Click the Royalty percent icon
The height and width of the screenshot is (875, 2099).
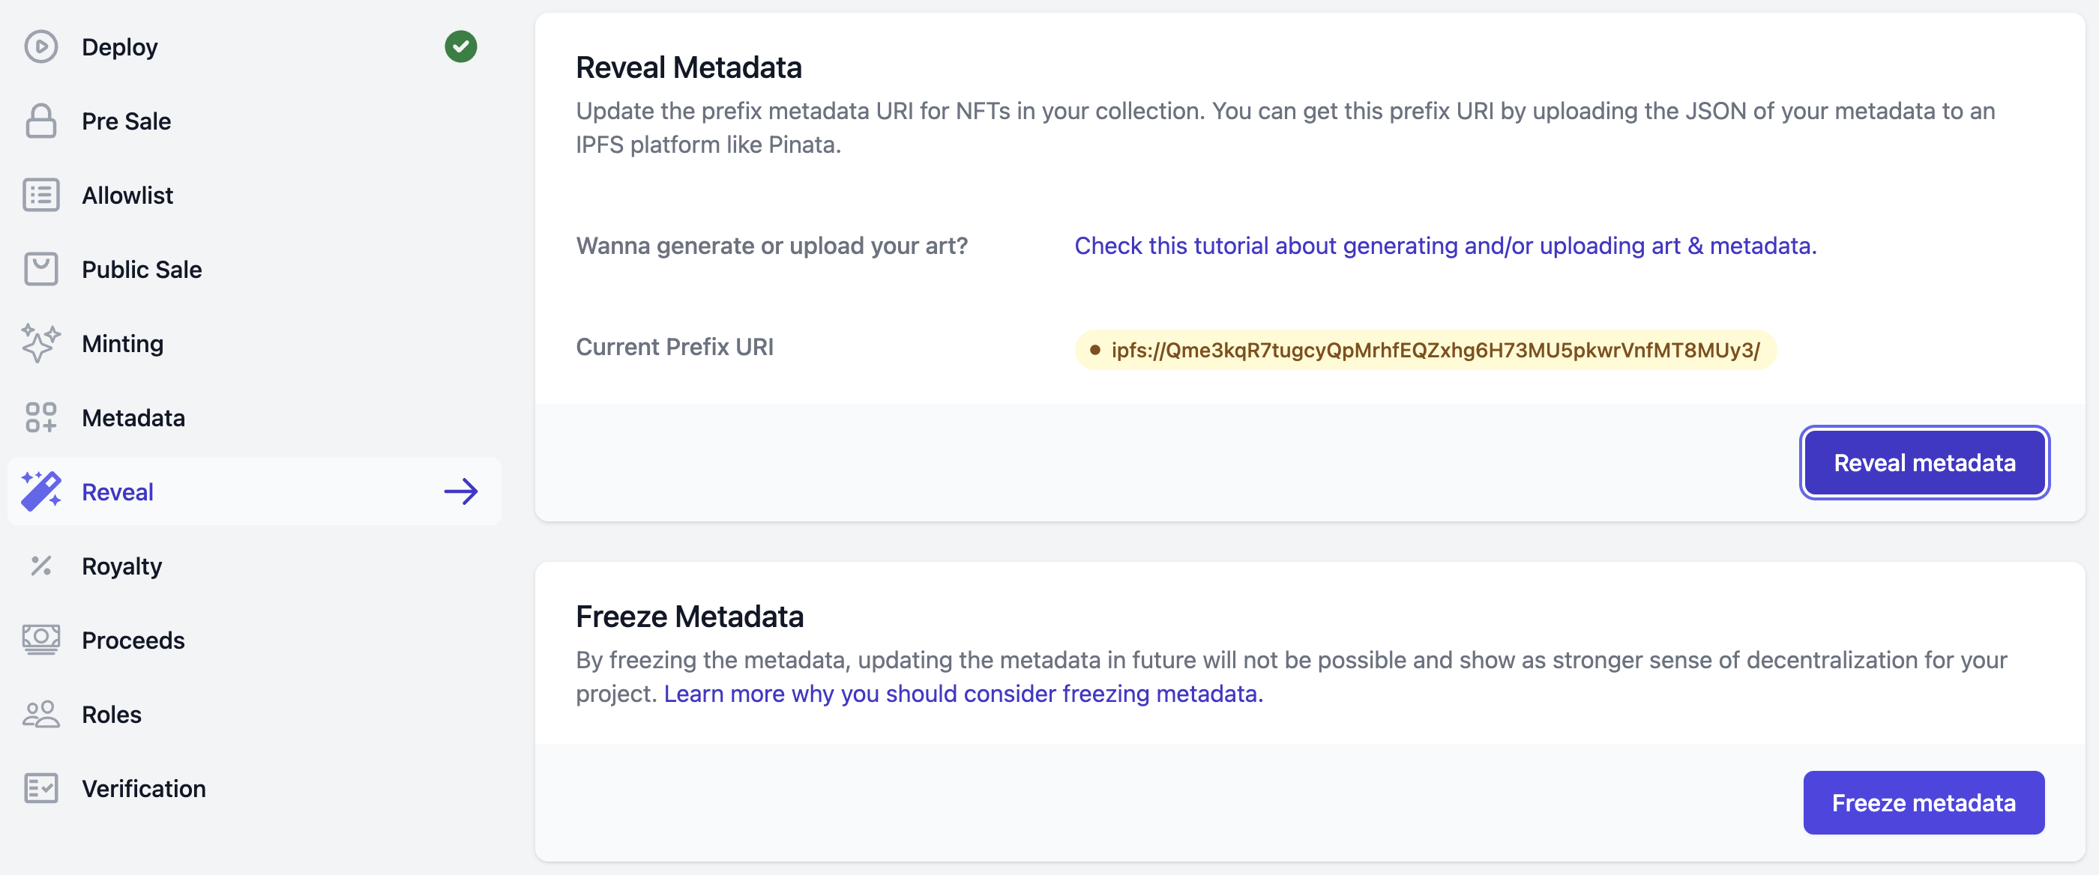click(40, 566)
